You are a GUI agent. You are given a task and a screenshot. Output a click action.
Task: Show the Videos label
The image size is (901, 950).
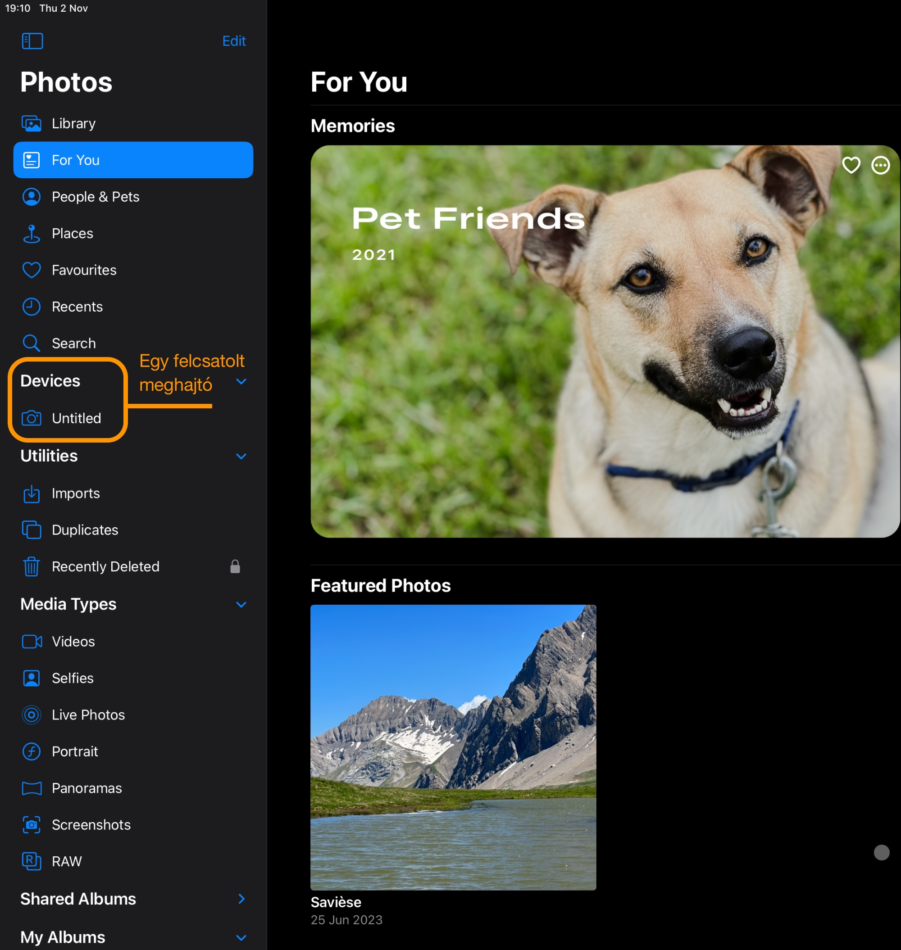click(73, 641)
